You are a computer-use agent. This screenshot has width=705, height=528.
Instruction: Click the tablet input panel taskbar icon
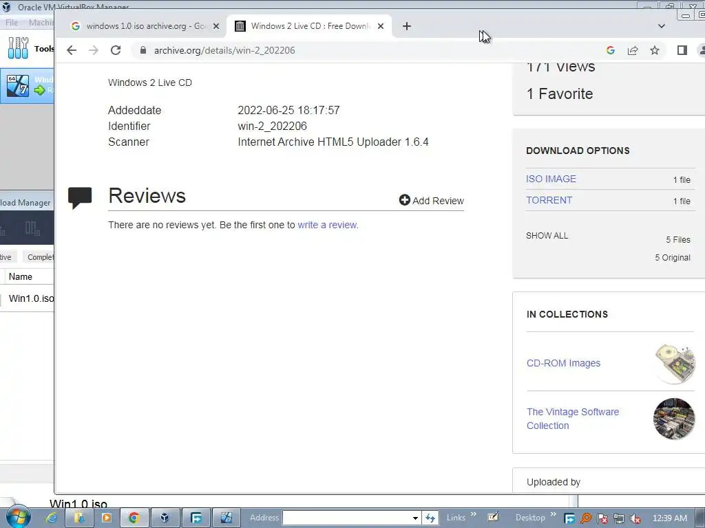pos(493,517)
